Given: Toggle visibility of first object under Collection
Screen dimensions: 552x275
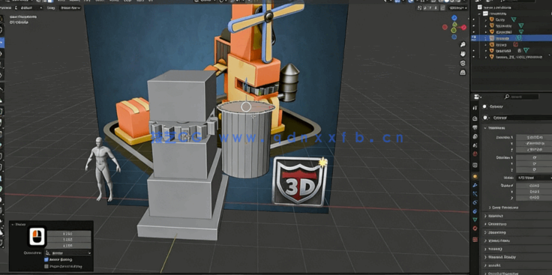Looking at the screenshot, I should 473,19.
